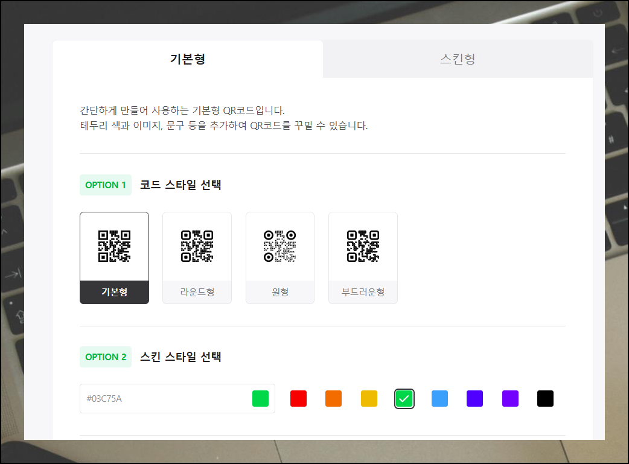Image resolution: width=629 pixels, height=464 pixels.
Task: Select the 원형 code style card
Action: pyautogui.click(x=280, y=258)
